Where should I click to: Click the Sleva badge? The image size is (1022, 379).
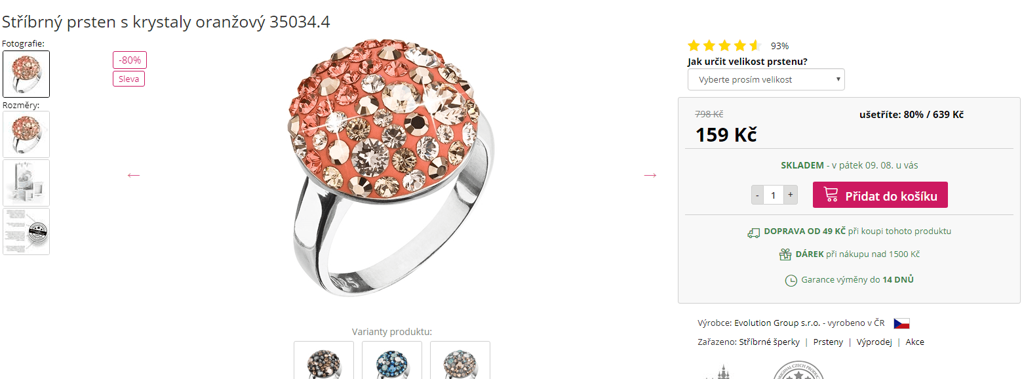click(x=128, y=79)
